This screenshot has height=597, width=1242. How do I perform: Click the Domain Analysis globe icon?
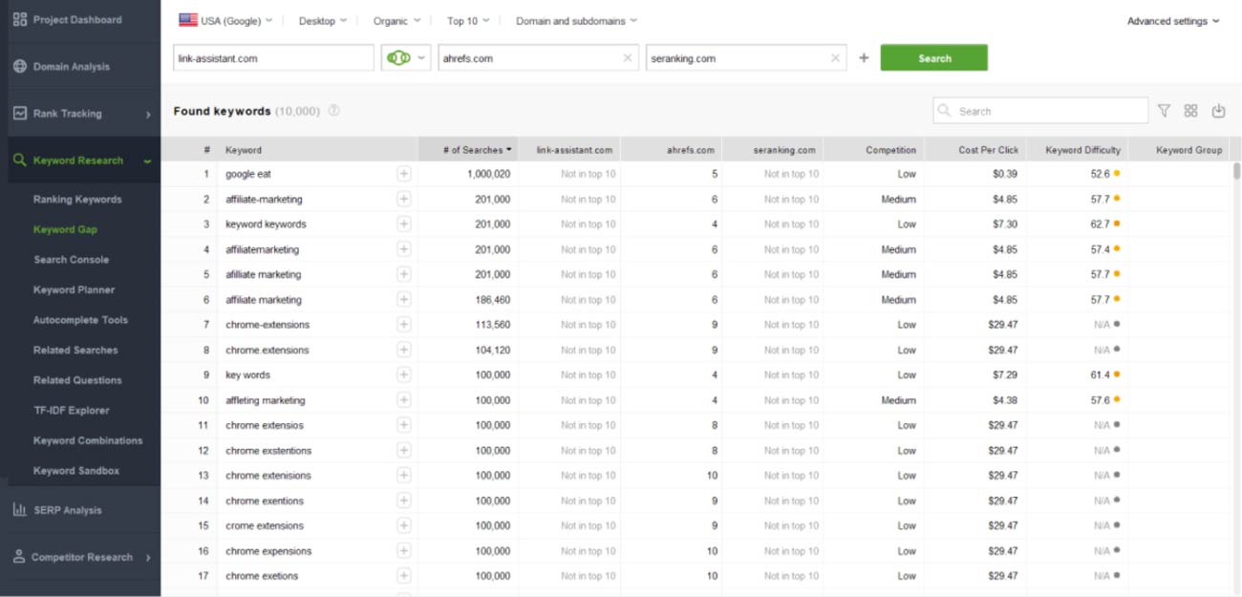[x=20, y=67]
